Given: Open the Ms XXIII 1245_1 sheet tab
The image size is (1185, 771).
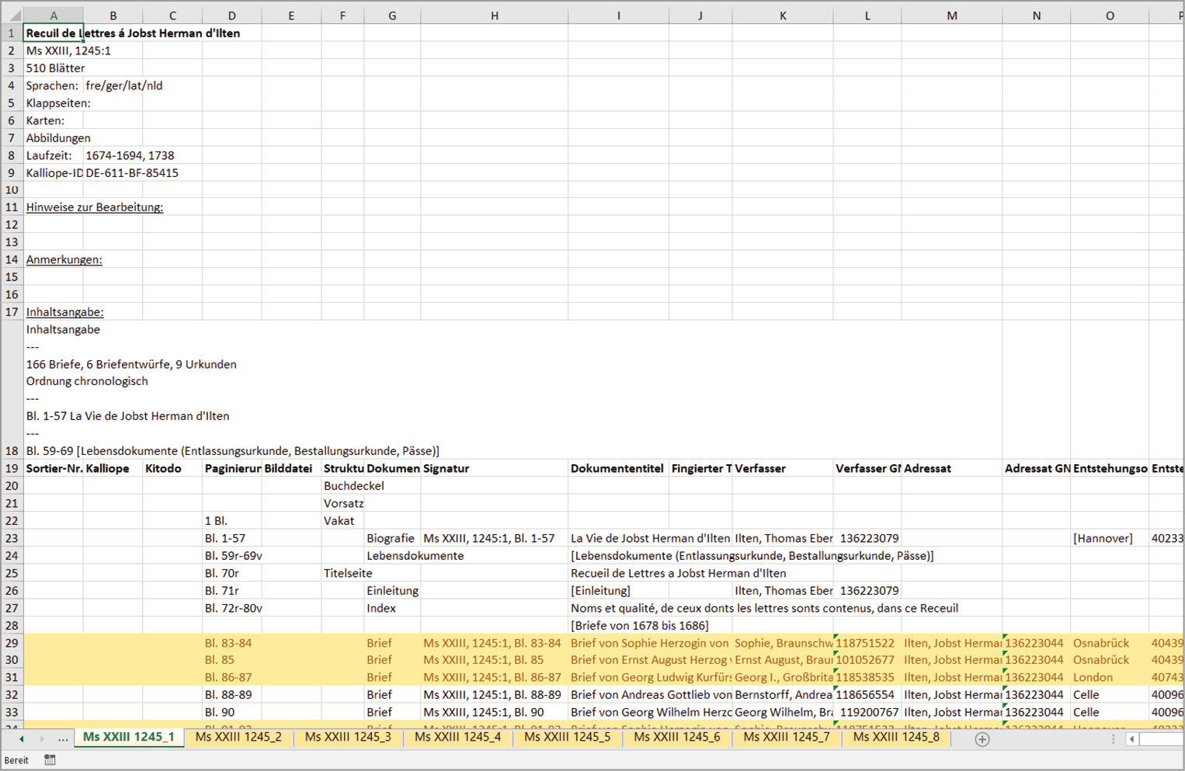Looking at the screenshot, I should coord(129,737).
